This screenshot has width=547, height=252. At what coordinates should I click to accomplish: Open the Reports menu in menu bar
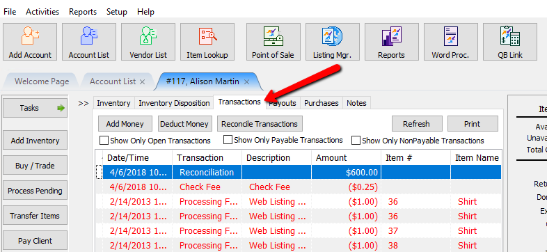coord(83,12)
